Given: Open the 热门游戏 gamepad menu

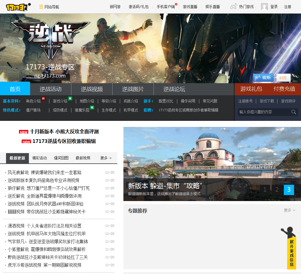Looking at the screenshot, I should click(242, 7).
